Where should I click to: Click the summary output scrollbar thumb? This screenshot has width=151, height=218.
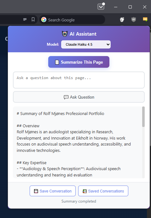(143, 117)
